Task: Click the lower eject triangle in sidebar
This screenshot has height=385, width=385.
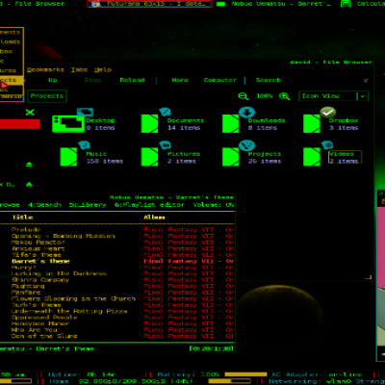Action: [x=29, y=185]
